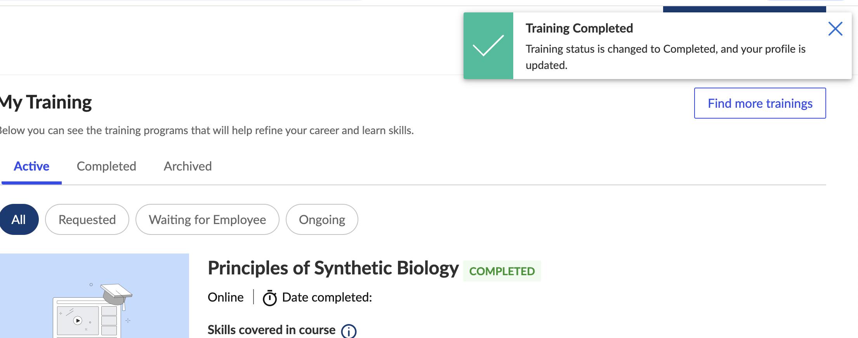Open Principles of Synthetic Biology course title
Image resolution: width=858 pixels, height=338 pixels.
pos(333,268)
